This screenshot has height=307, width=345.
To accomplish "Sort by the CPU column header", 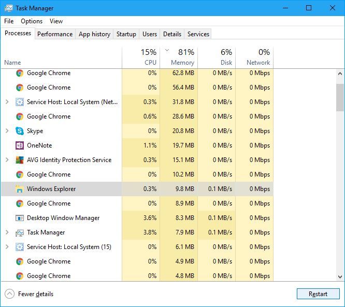I will point(141,57).
